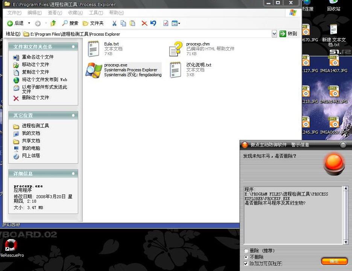Collapse the 详细信息 panel

click(x=73, y=173)
